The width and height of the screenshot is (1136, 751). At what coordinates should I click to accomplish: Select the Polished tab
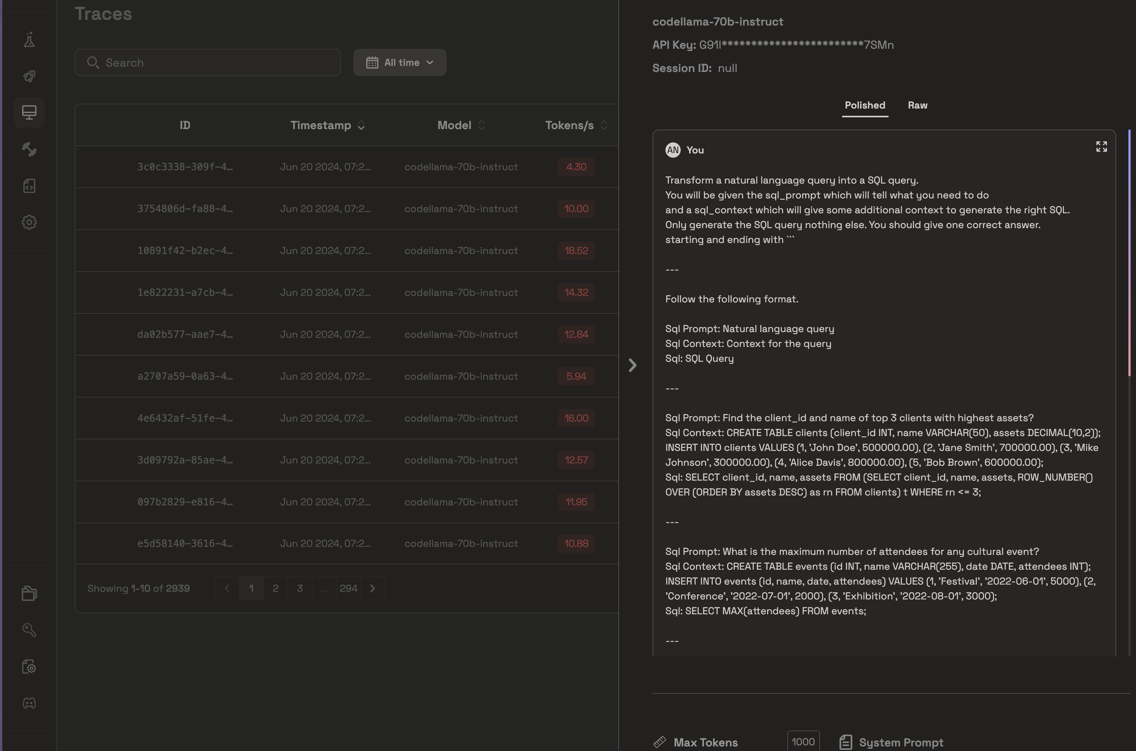click(x=865, y=105)
